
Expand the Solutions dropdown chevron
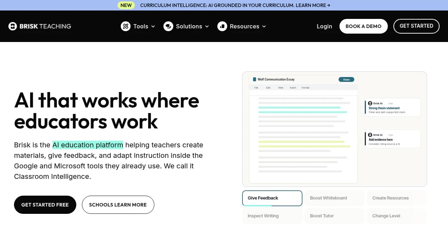click(x=207, y=26)
